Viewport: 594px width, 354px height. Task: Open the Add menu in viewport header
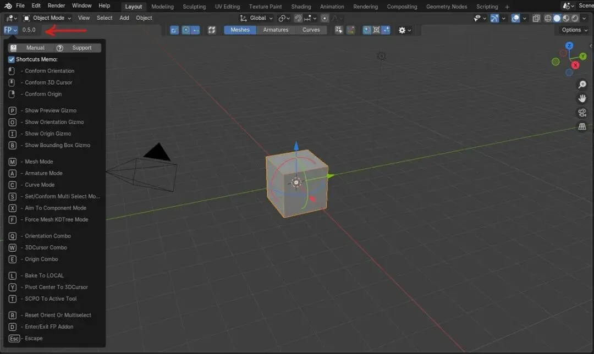[x=124, y=18]
